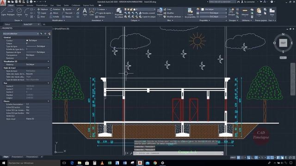Toggle the grid display in status bar
The height and width of the screenshot is (166, 296).
tap(239, 158)
